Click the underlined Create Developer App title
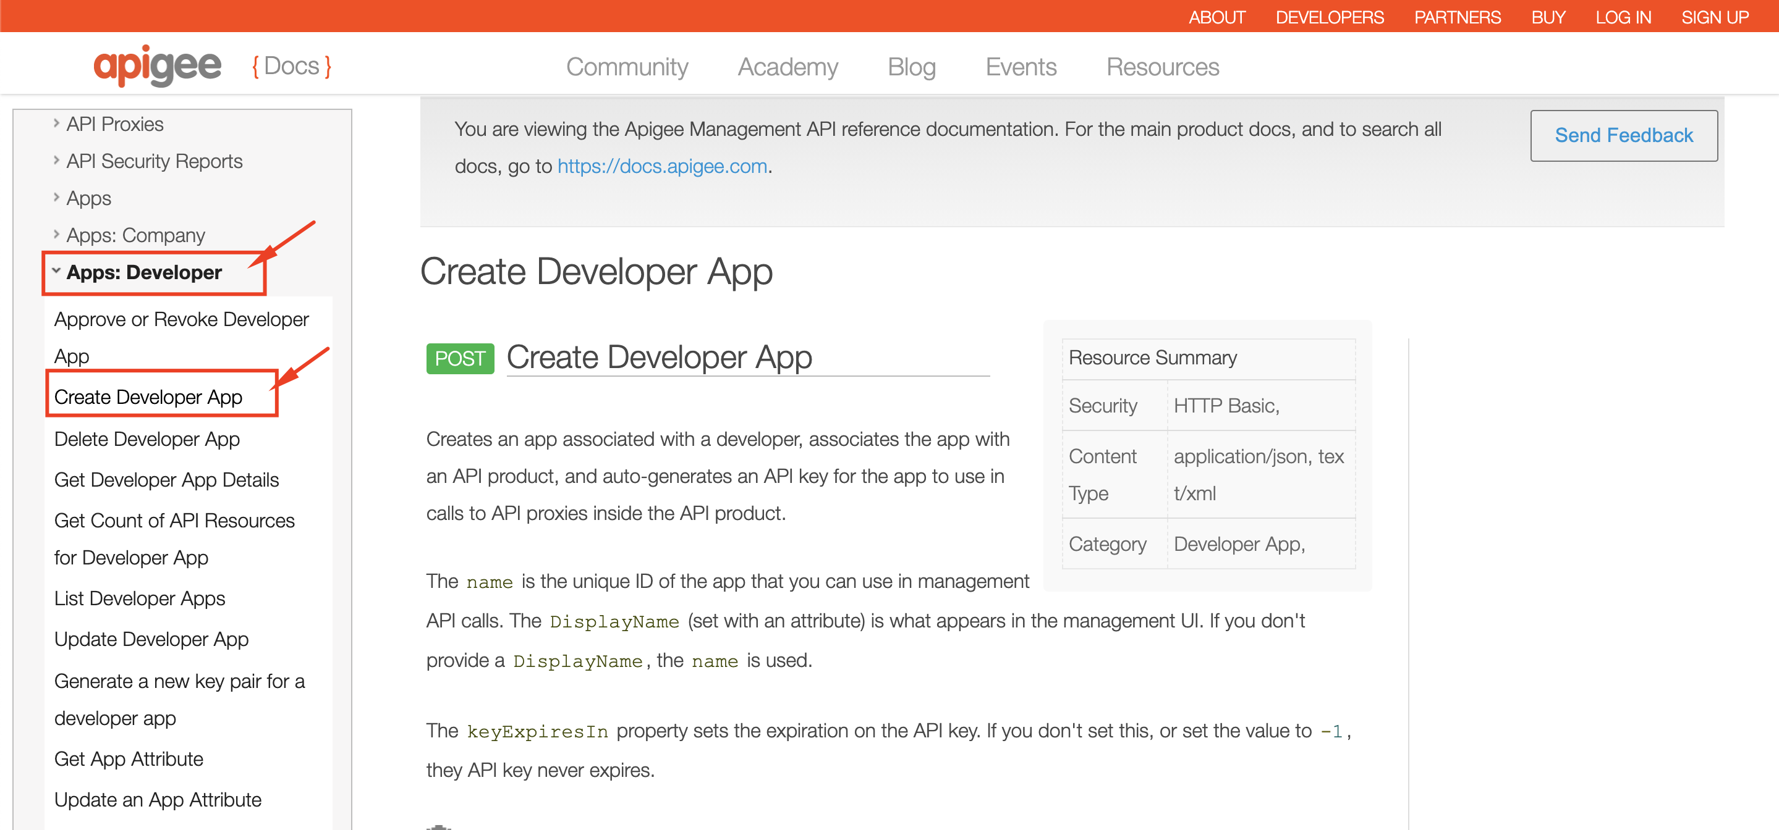 click(x=659, y=358)
